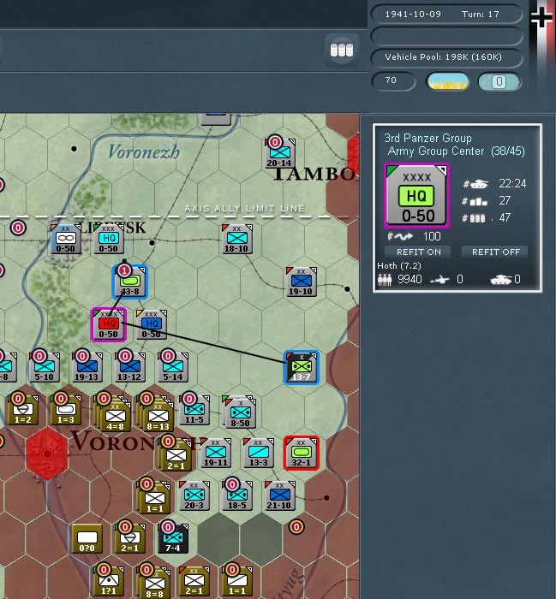Click the HQ 0-50 portrait in unit panel

pos(416,196)
